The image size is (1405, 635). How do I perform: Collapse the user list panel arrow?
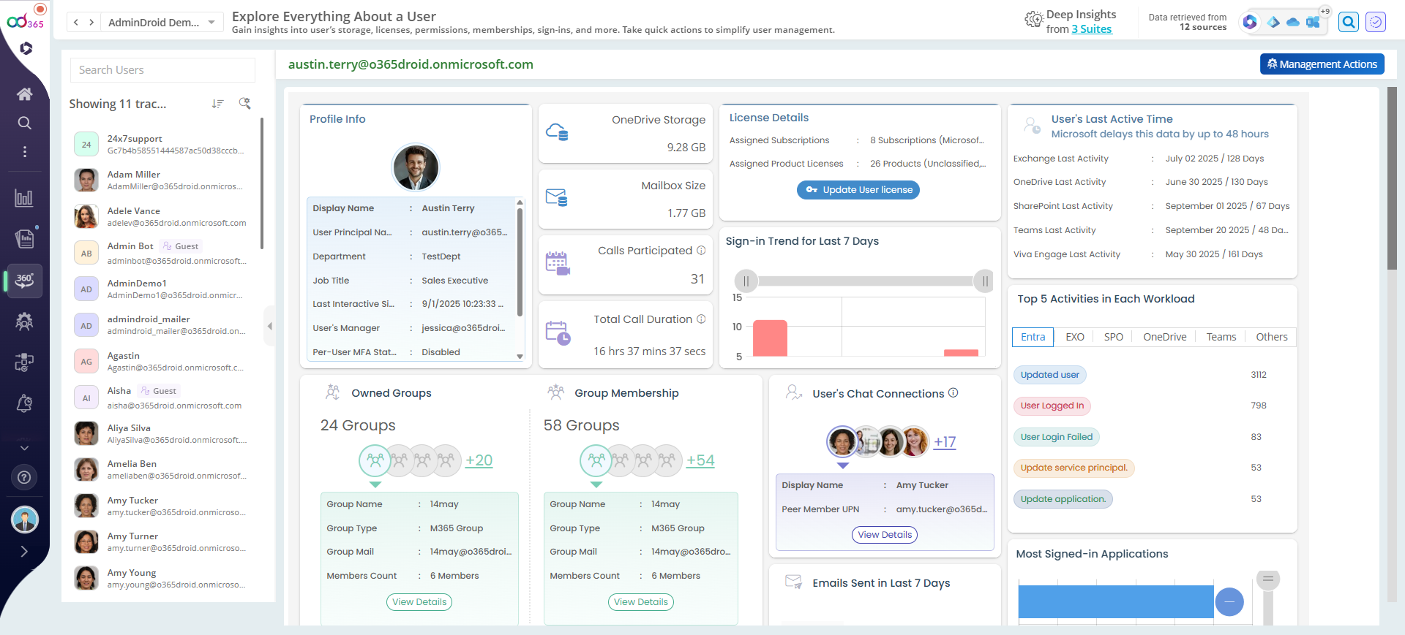point(269,326)
